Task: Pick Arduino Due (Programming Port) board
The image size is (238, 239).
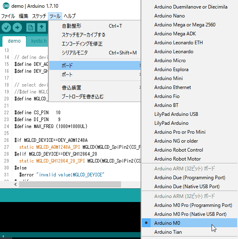Action: [189, 178]
